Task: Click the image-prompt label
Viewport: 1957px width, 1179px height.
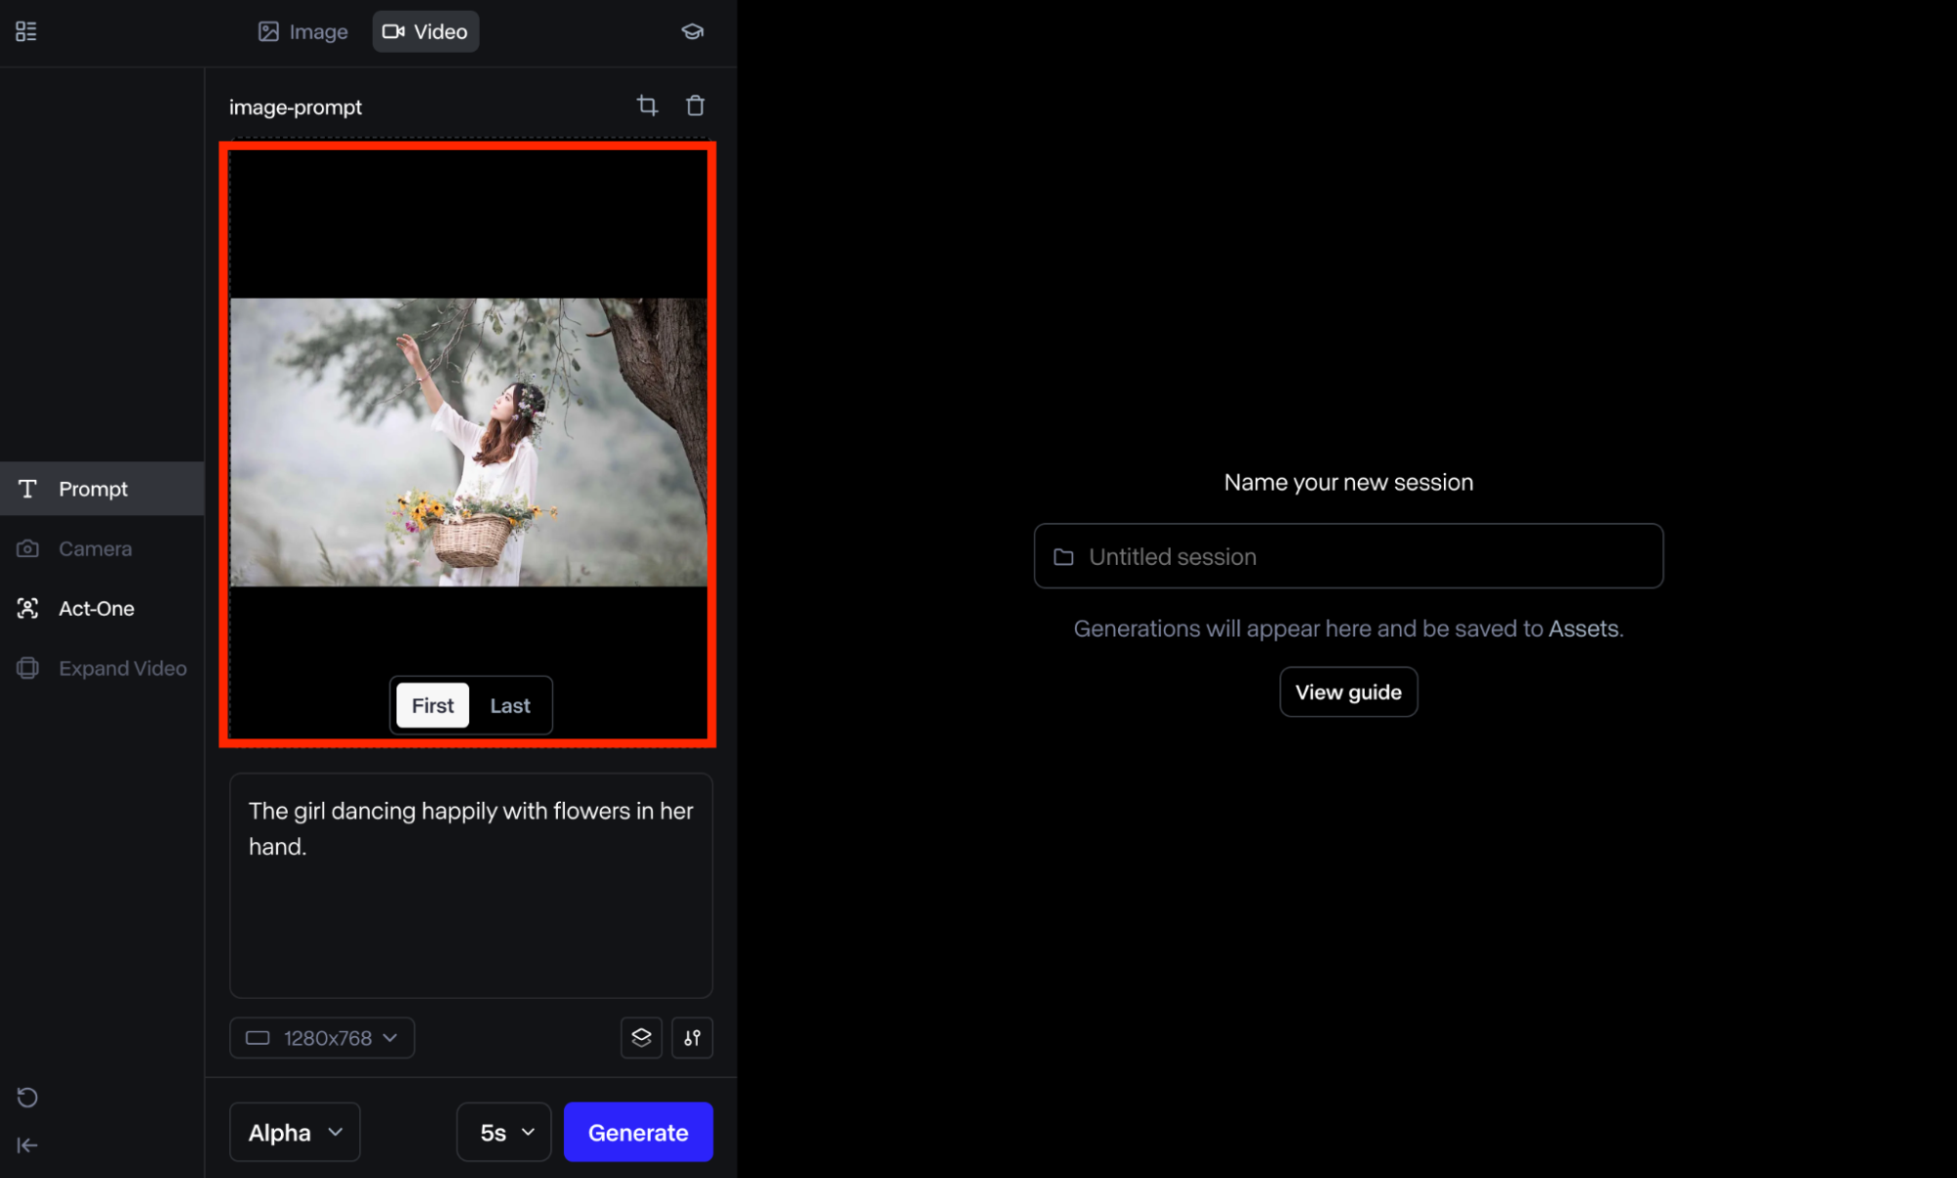Action: [296, 107]
